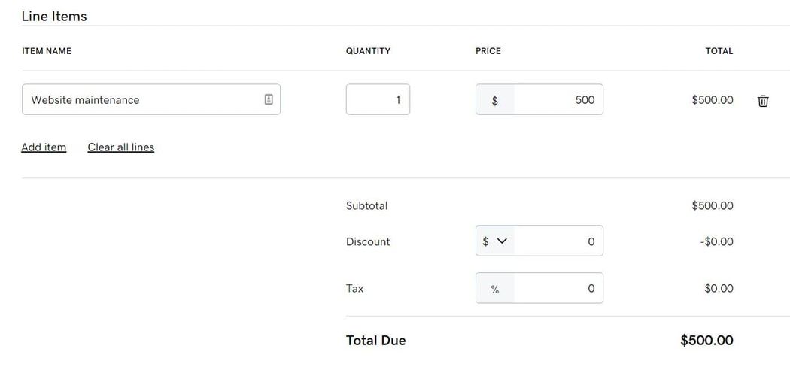
Task: Click the ITEM NAME column header
Action: pos(47,51)
